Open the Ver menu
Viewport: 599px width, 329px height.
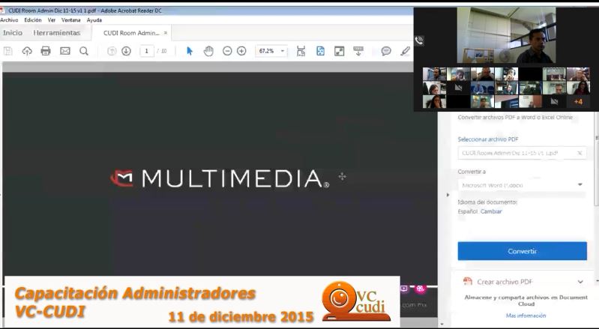[52, 19]
